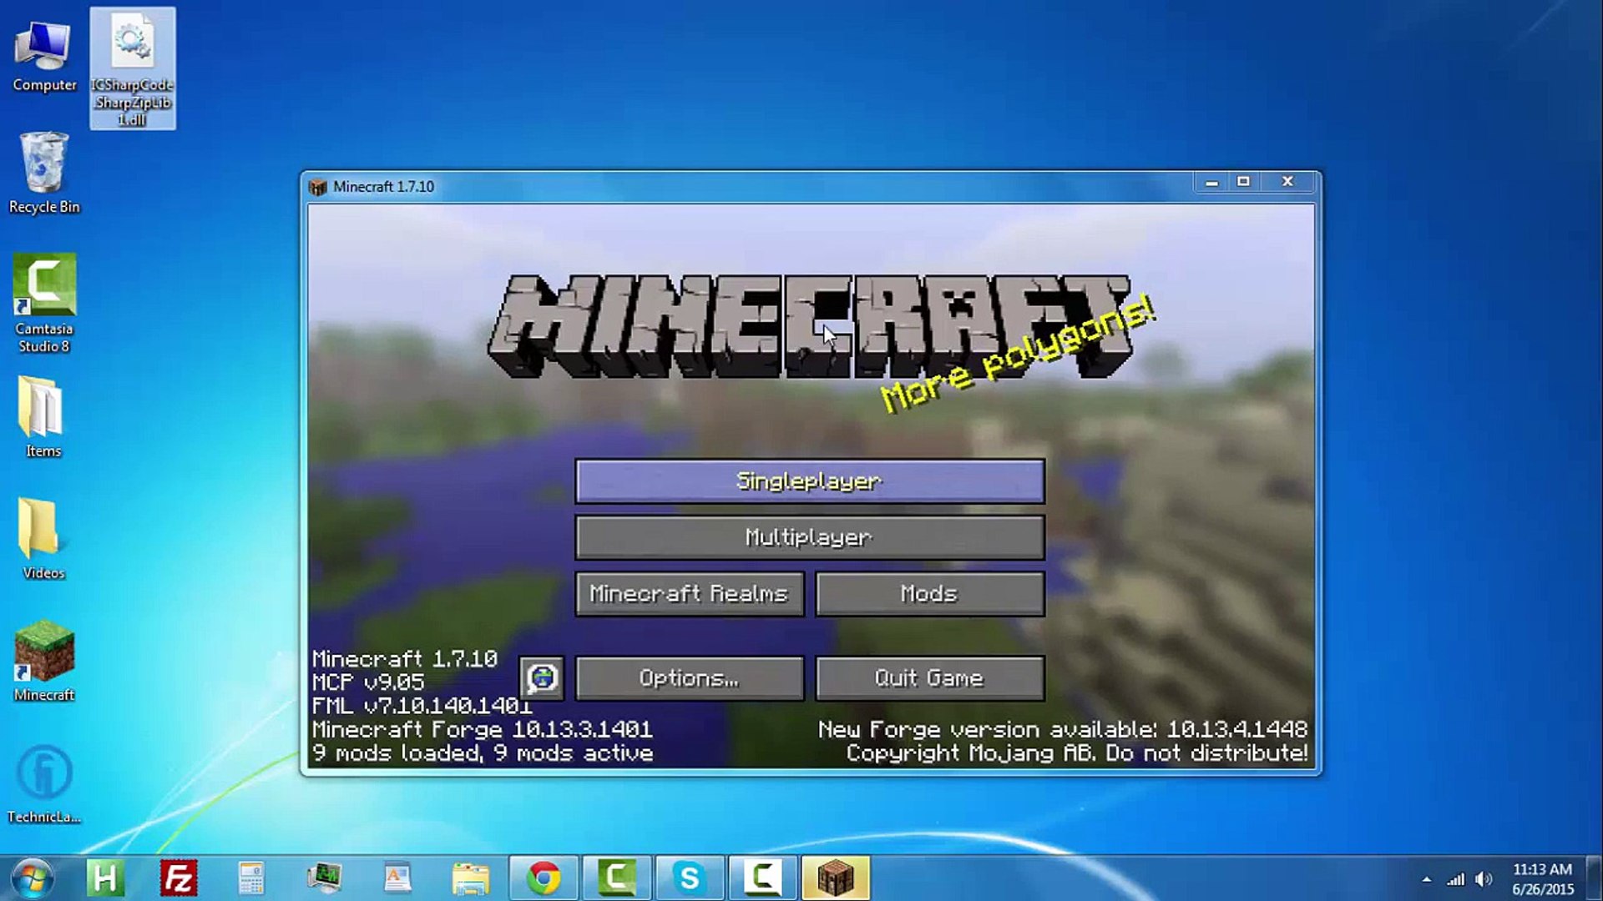
Task: Open the Multiplayer menu
Action: [x=809, y=537]
